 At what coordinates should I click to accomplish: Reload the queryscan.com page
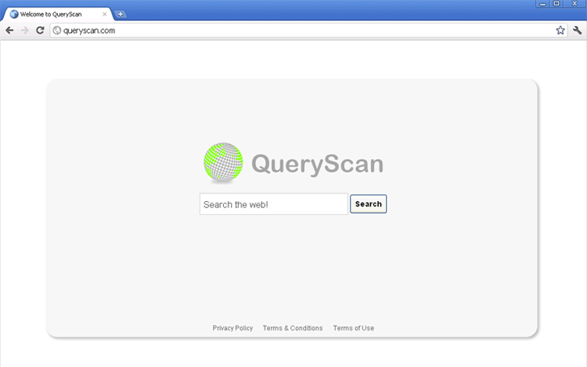[x=40, y=31]
